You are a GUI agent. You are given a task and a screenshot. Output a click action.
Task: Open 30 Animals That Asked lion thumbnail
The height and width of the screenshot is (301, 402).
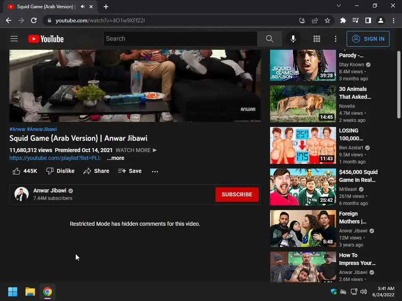(303, 104)
